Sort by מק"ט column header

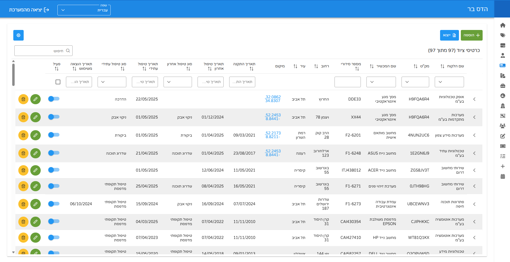point(421,66)
